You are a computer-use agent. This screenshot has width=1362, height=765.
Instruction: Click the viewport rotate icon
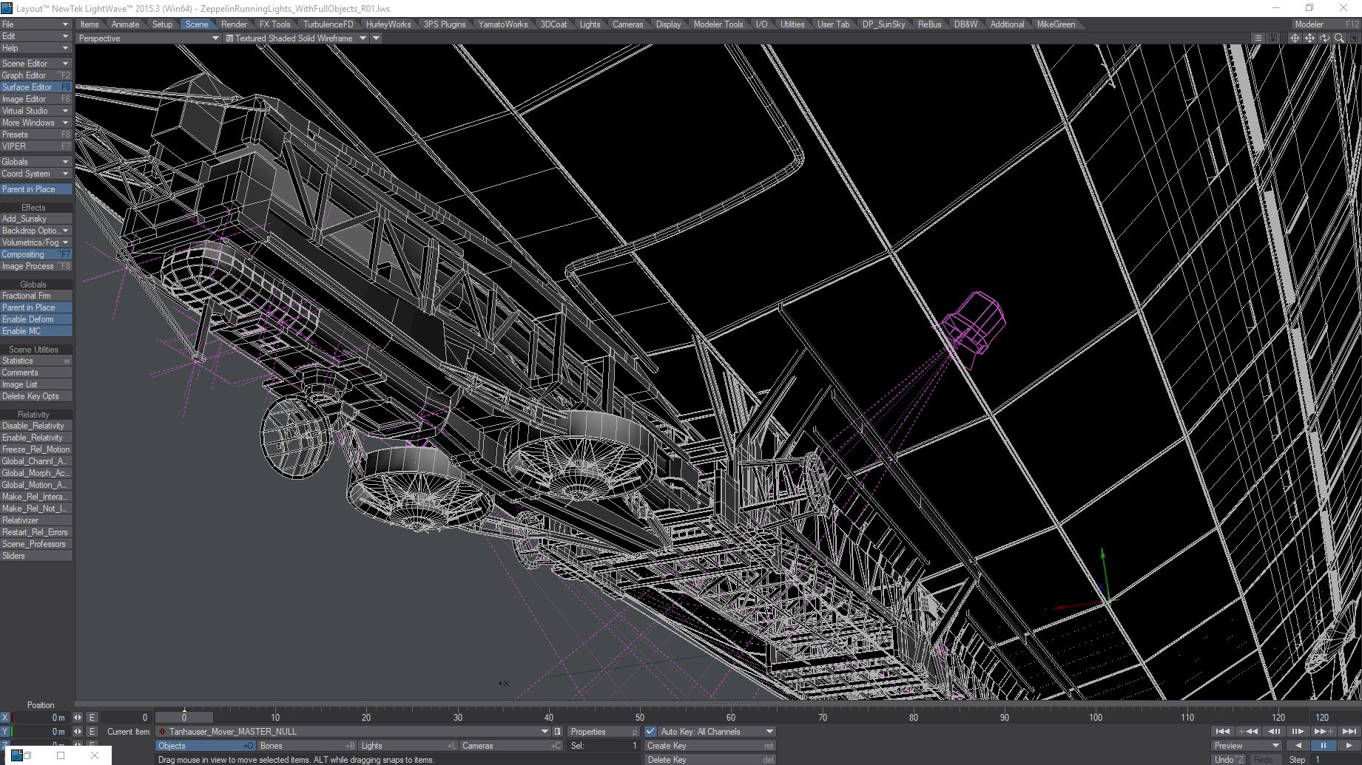1324,38
